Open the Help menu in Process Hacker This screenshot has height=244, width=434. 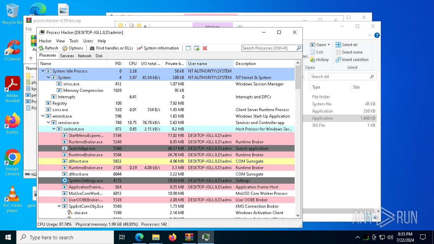click(102, 41)
